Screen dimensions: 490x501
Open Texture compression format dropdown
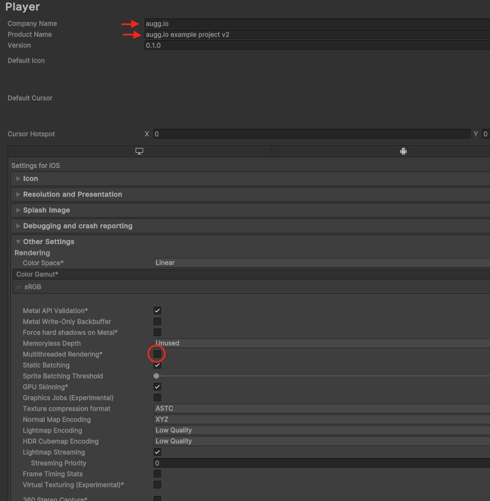click(x=321, y=409)
